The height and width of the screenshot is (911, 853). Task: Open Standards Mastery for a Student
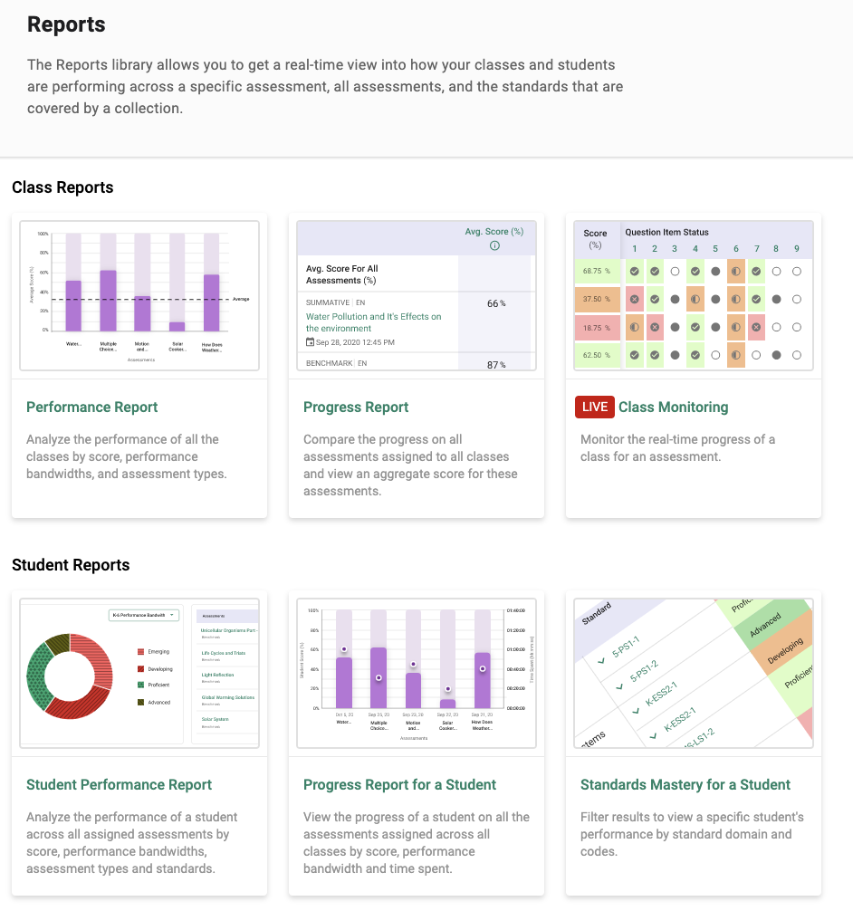(685, 785)
